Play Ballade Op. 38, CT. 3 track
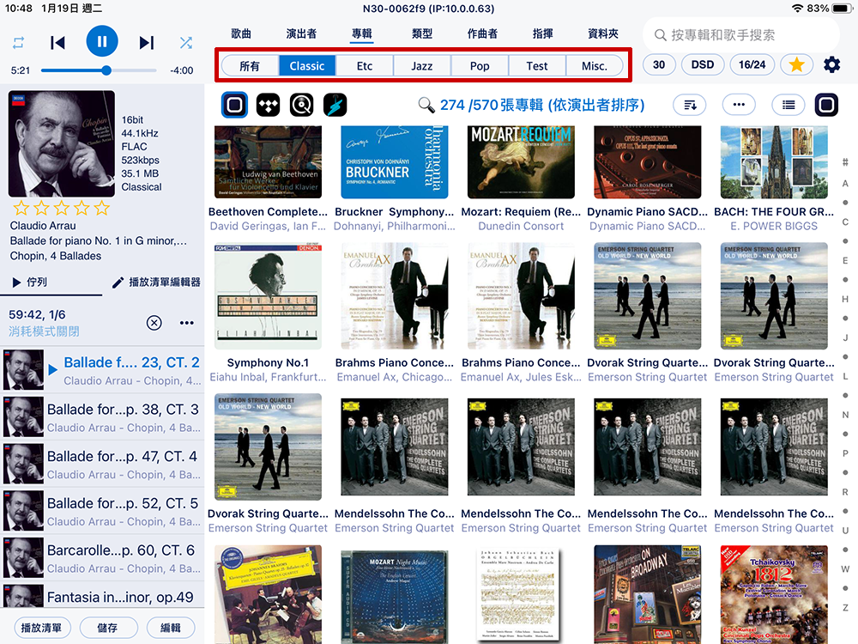Screen dimensions: 858x644 click(x=102, y=417)
